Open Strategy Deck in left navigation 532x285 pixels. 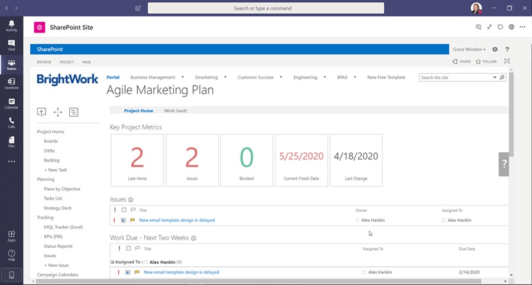(58, 208)
